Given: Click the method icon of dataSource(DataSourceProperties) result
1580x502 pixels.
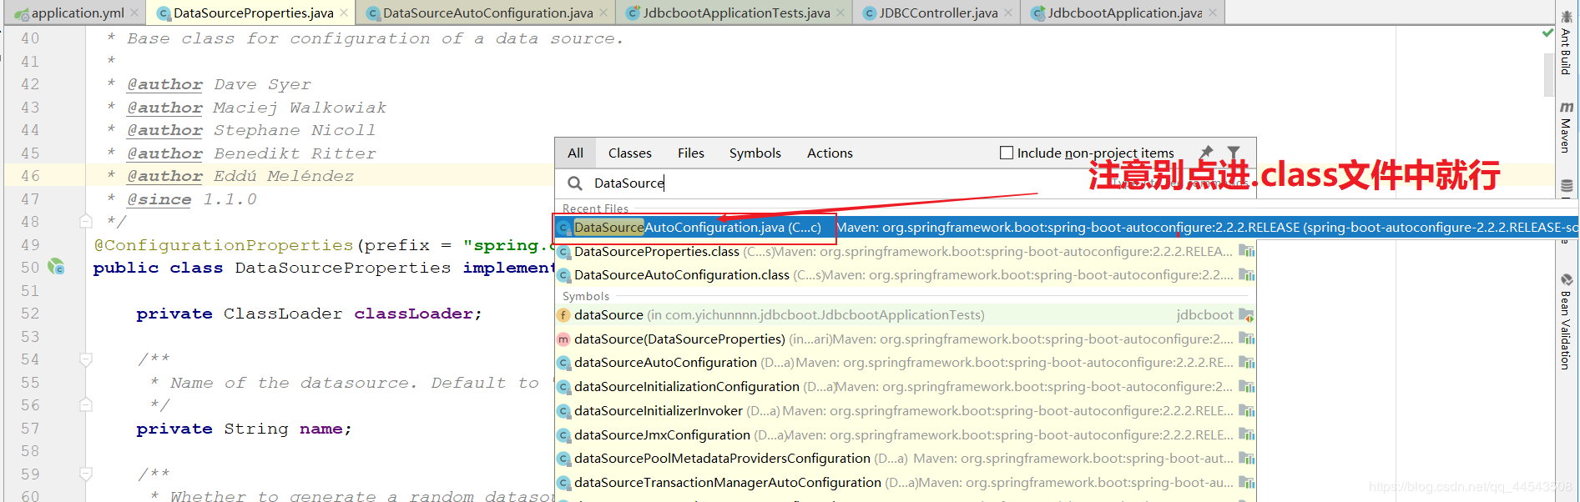Looking at the screenshot, I should (x=564, y=339).
